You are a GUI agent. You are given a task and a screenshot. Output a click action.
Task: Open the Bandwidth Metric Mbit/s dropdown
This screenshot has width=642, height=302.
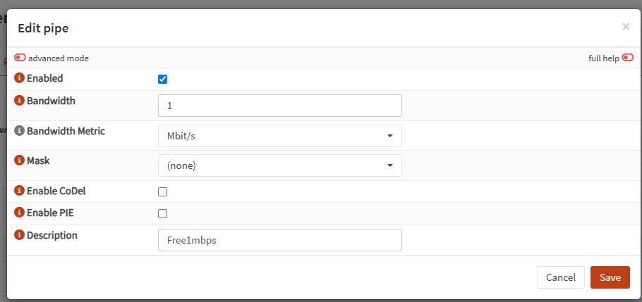(x=280, y=136)
